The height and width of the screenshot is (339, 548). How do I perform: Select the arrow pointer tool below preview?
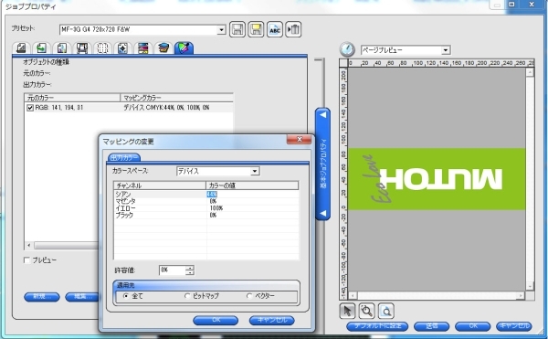(x=347, y=311)
